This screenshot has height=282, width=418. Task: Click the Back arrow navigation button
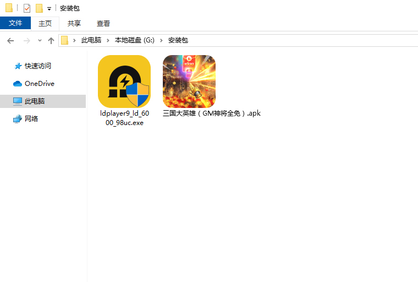click(x=10, y=41)
